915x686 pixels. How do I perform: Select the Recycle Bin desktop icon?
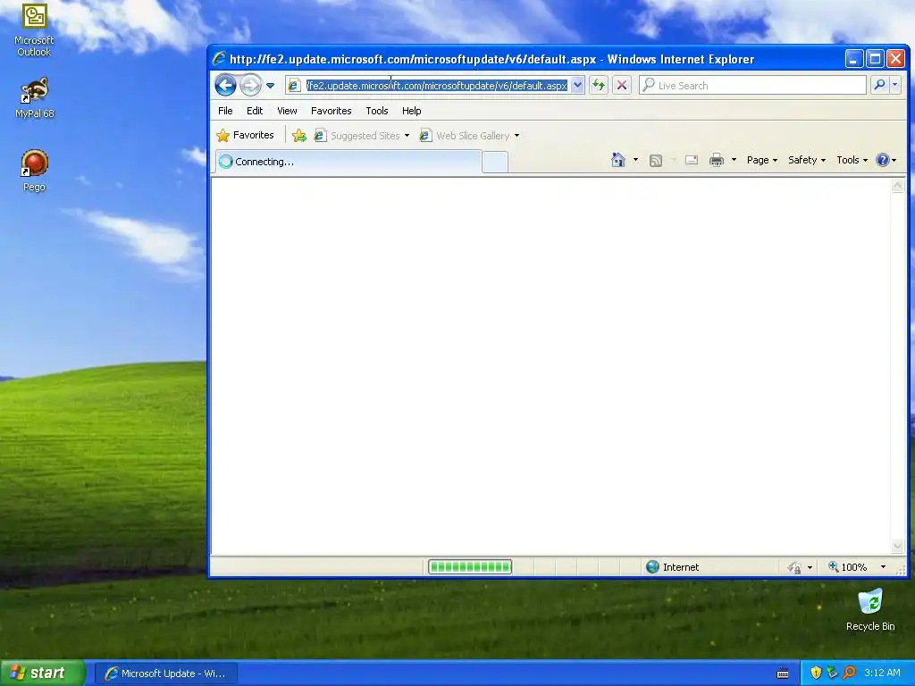[x=870, y=609]
